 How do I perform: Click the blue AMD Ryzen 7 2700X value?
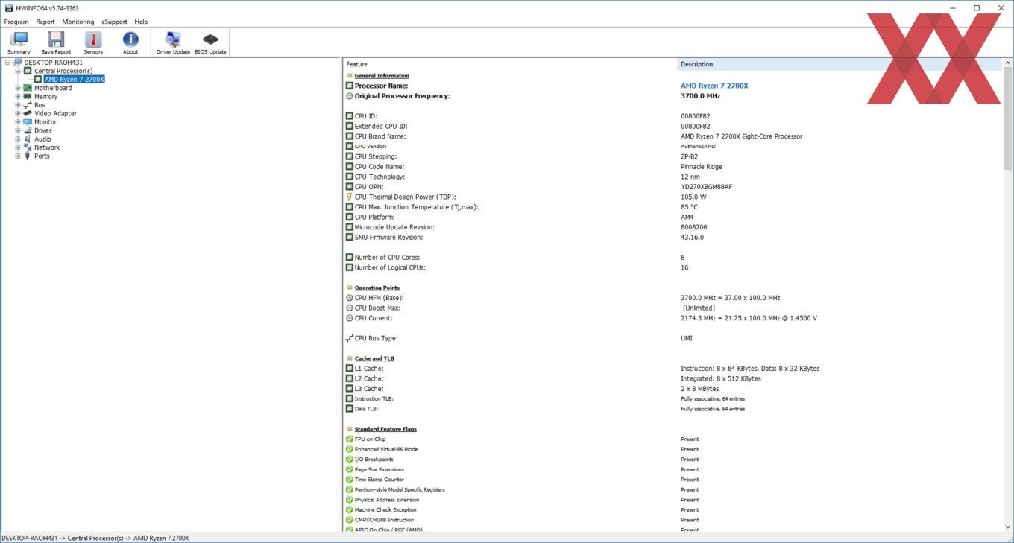(x=714, y=86)
